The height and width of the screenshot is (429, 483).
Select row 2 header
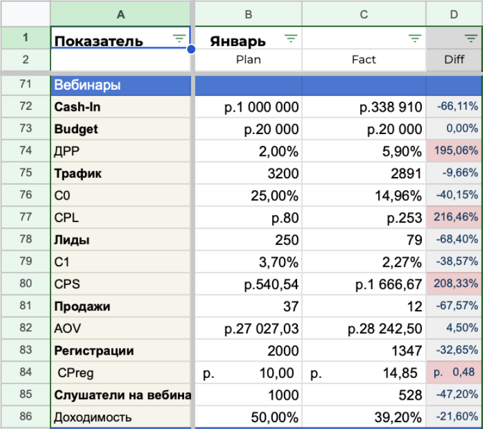(x=26, y=59)
